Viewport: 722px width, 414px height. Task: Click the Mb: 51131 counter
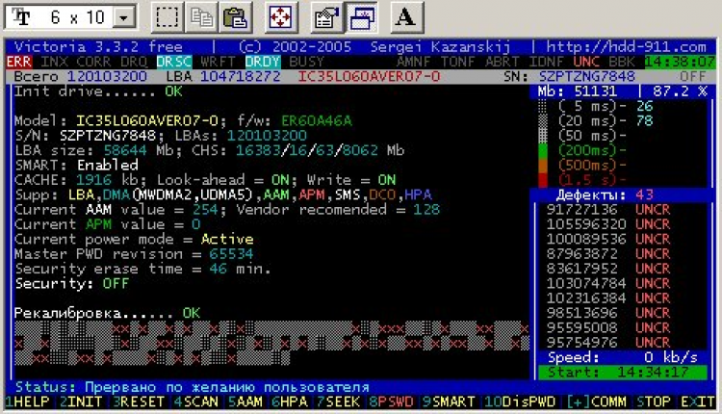[578, 91]
